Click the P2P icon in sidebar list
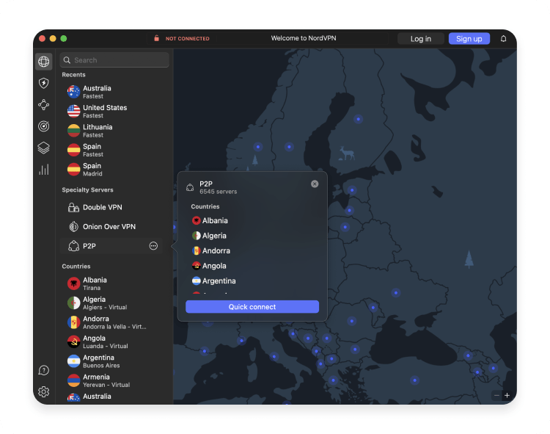550x434 pixels. (x=73, y=246)
